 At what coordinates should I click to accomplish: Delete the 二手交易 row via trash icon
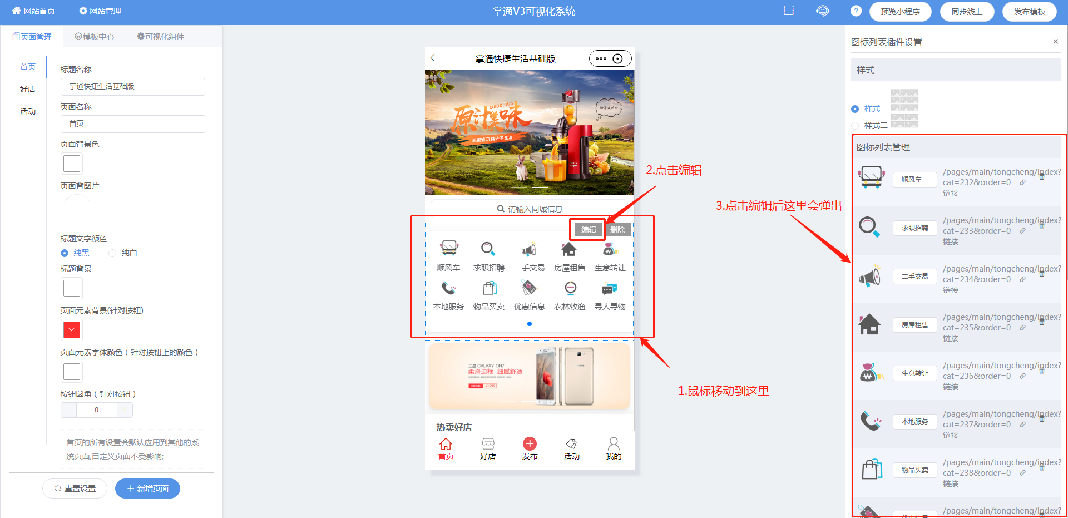(1042, 273)
